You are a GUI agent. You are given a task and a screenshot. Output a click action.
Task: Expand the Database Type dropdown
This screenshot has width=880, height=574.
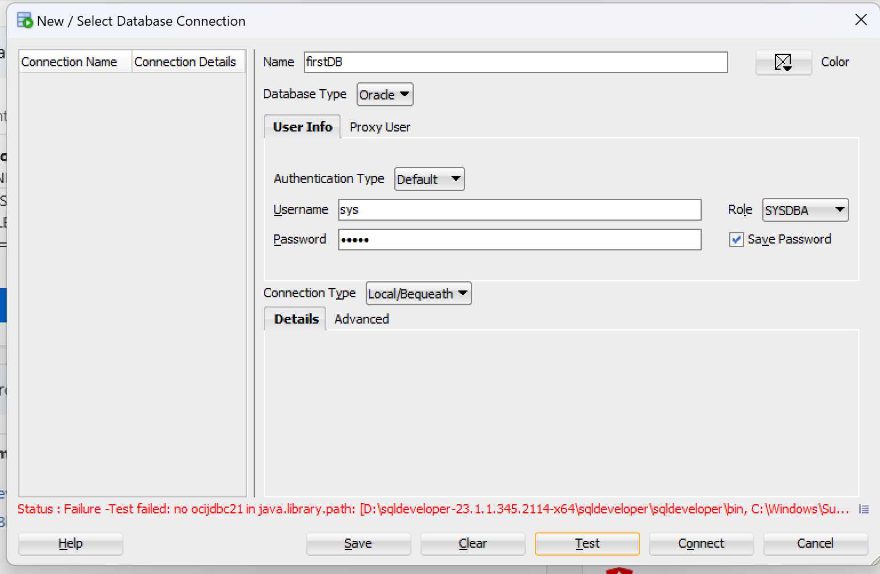pyautogui.click(x=385, y=95)
